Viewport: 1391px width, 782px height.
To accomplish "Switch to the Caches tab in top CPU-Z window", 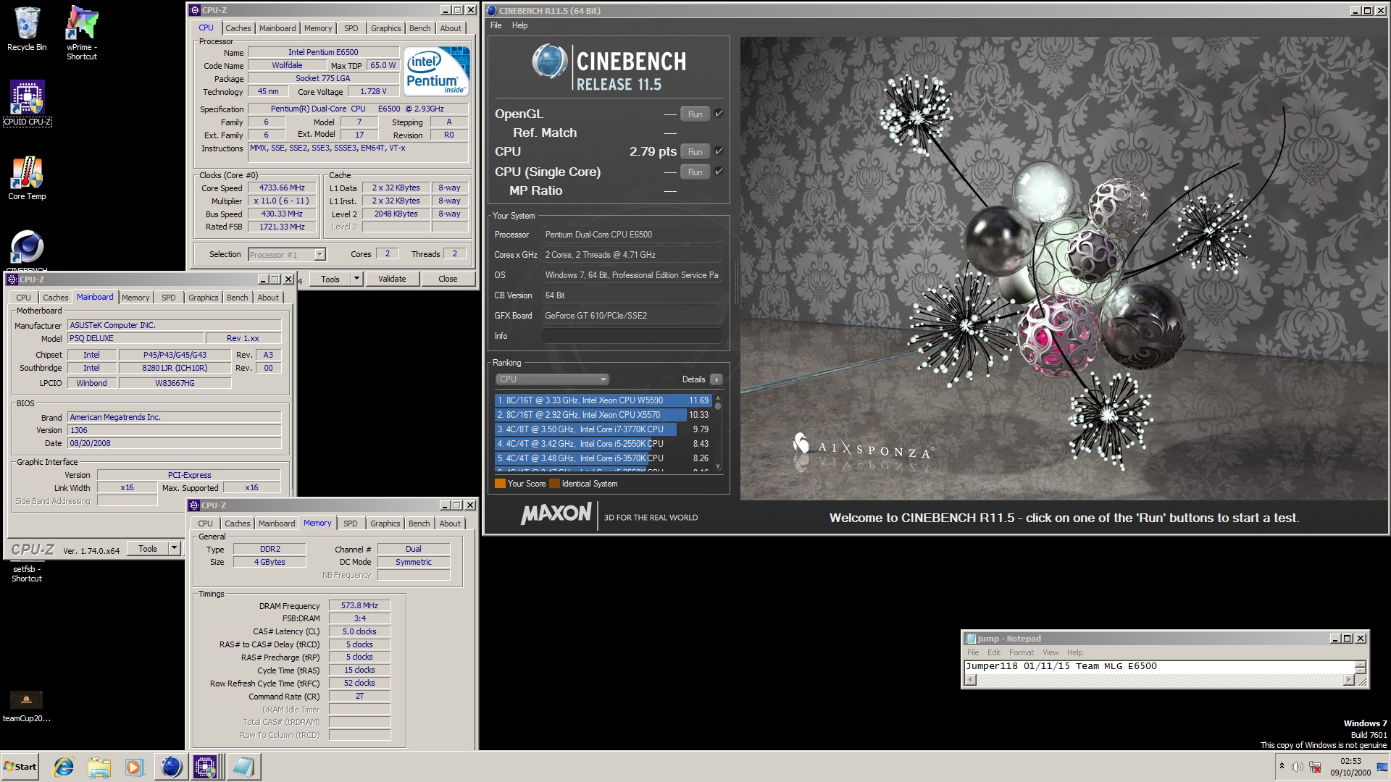I will click(x=238, y=28).
